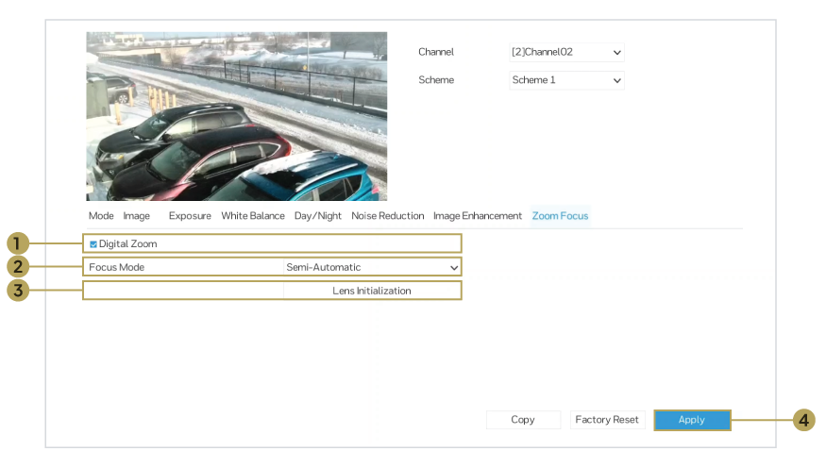
Task: Click the Scheme label text
Action: (436, 80)
